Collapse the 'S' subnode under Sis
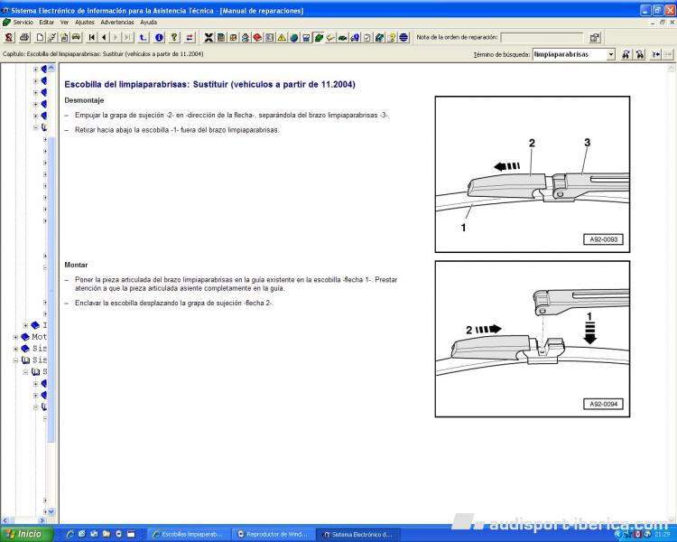Viewport: 677px width, 542px height. click(25, 372)
